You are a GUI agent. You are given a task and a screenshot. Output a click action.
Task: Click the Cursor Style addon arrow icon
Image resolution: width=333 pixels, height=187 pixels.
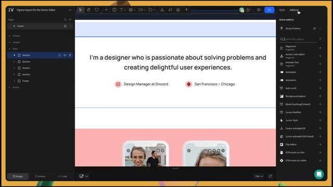pyautogui.click(x=281, y=121)
